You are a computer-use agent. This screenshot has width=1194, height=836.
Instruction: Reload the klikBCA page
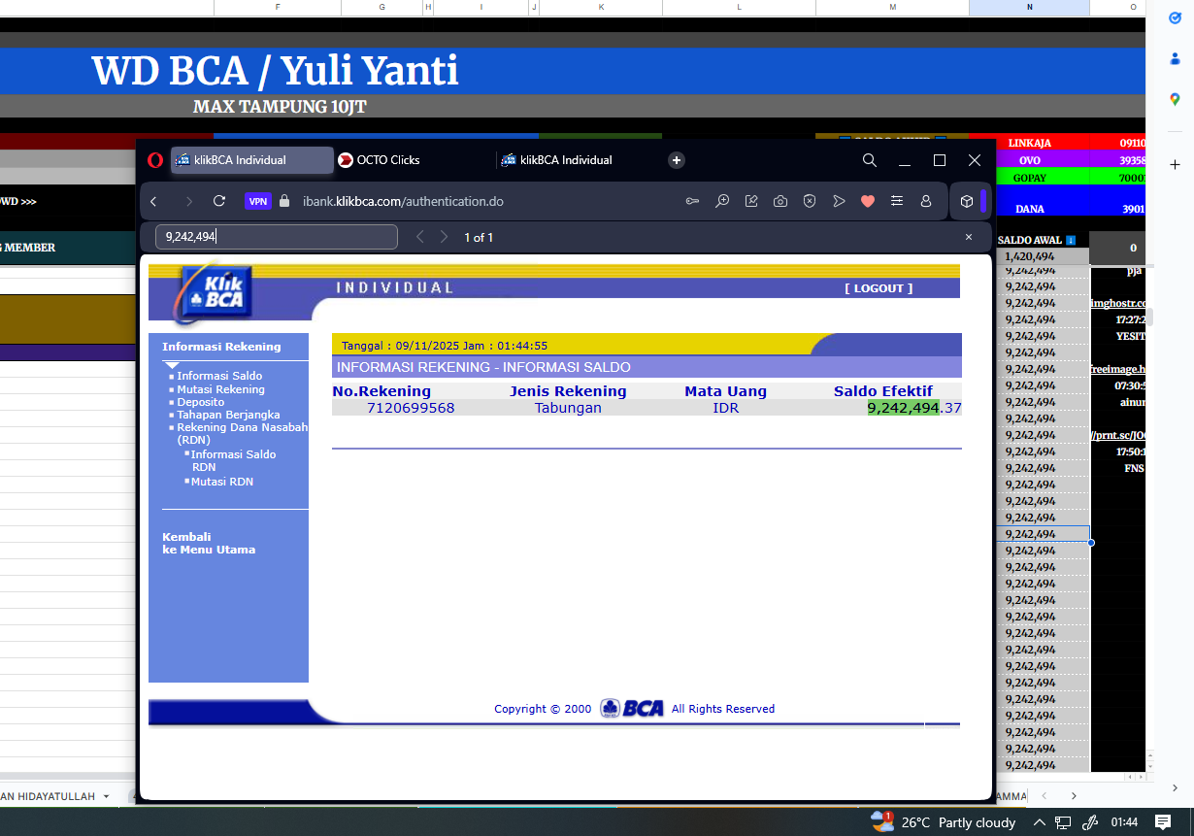(219, 201)
